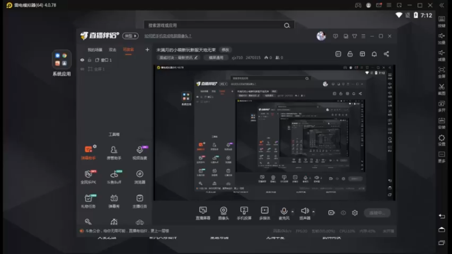Click the 斗鱼公会 announcement text in status bar
452x254 pixels.
click(x=127, y=231)
